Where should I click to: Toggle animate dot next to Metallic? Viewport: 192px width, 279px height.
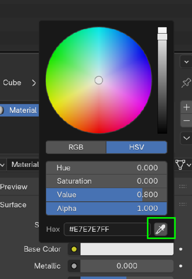[181, 266]
